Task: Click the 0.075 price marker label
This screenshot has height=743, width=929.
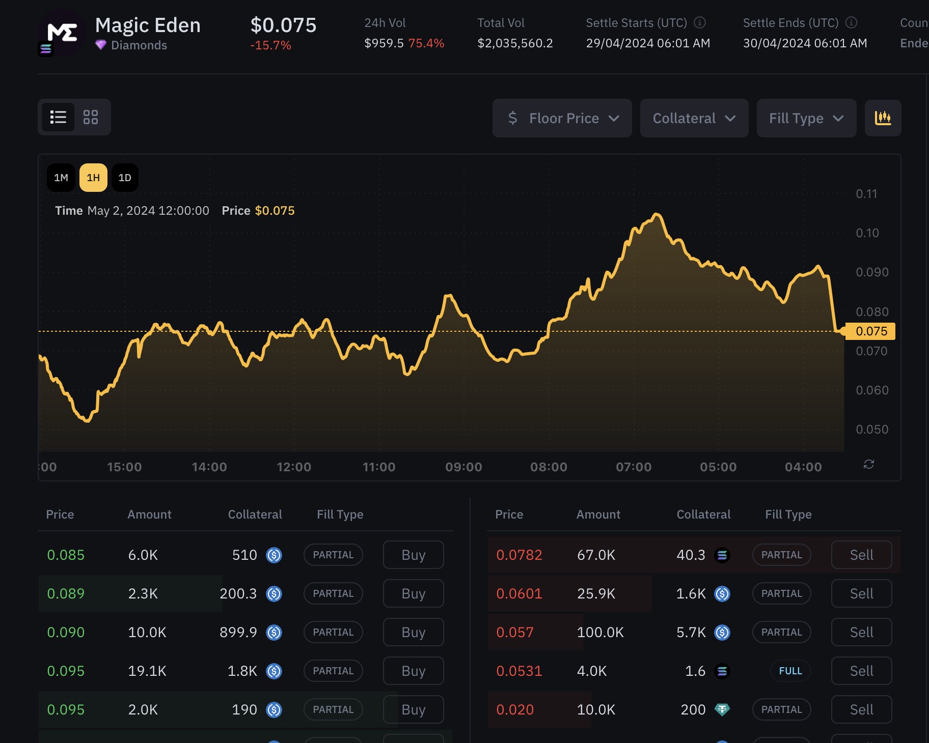Action: click(870, 331)
